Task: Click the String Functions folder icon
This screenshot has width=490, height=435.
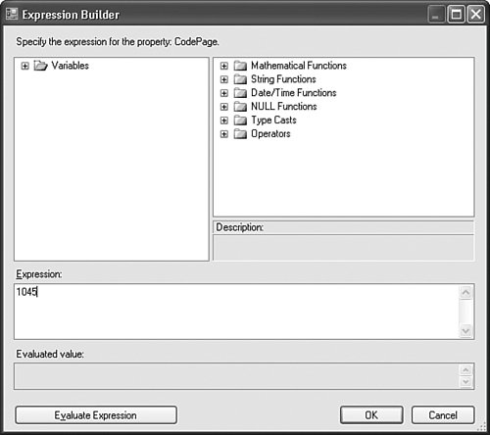Action: point(240,79)
